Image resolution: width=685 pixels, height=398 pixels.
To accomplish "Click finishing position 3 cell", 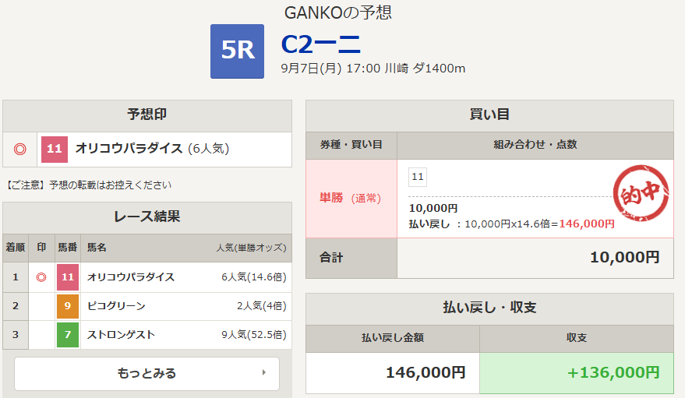I will click(x=16, y=335).
